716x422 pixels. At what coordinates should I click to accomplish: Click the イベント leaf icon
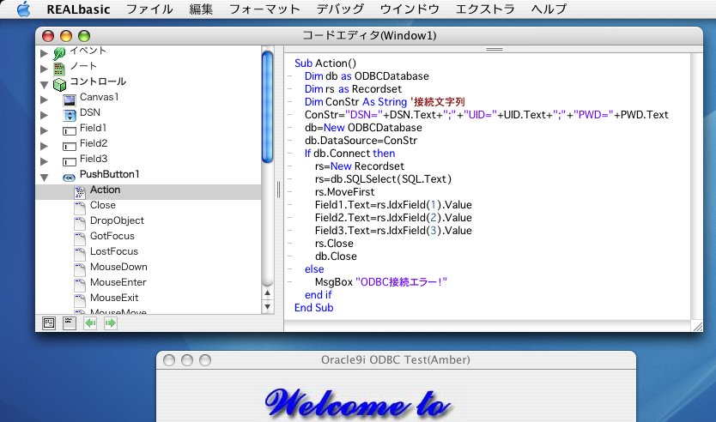[x=59, y=53]
